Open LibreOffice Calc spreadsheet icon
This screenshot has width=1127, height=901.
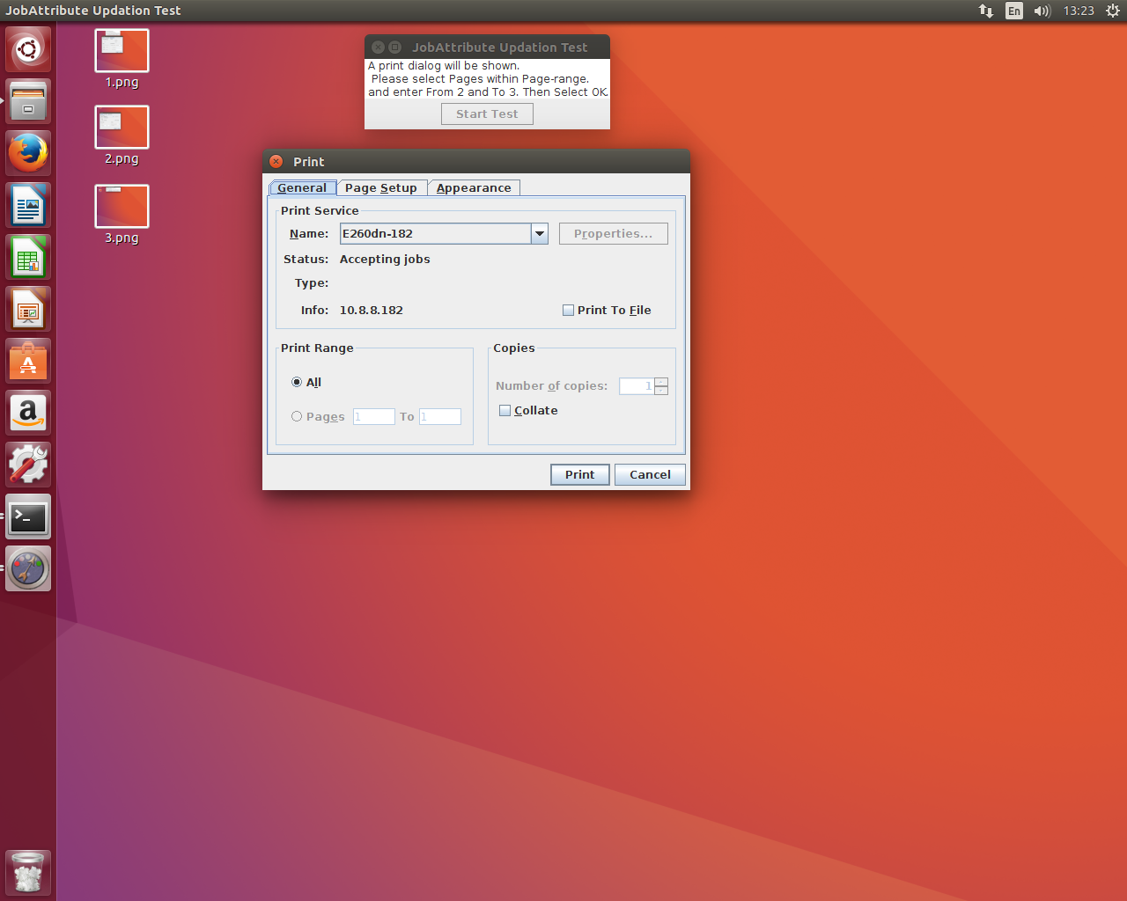click(x=28, y=258)
